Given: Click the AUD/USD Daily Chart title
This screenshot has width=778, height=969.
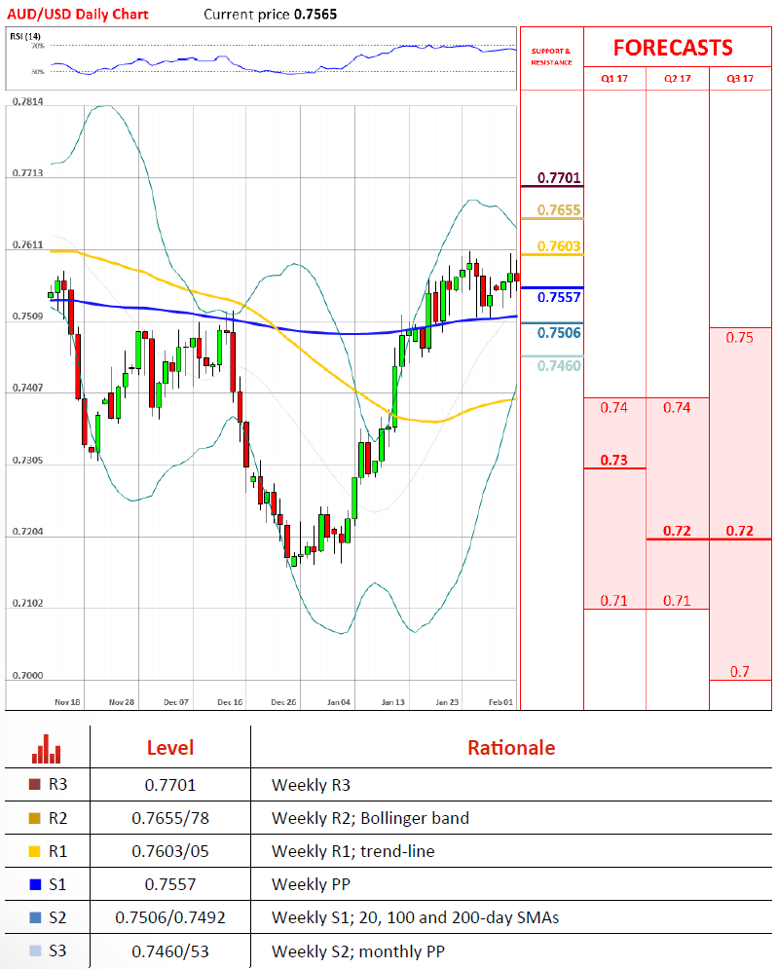Looking at the screenshot, I should point(78,15).
